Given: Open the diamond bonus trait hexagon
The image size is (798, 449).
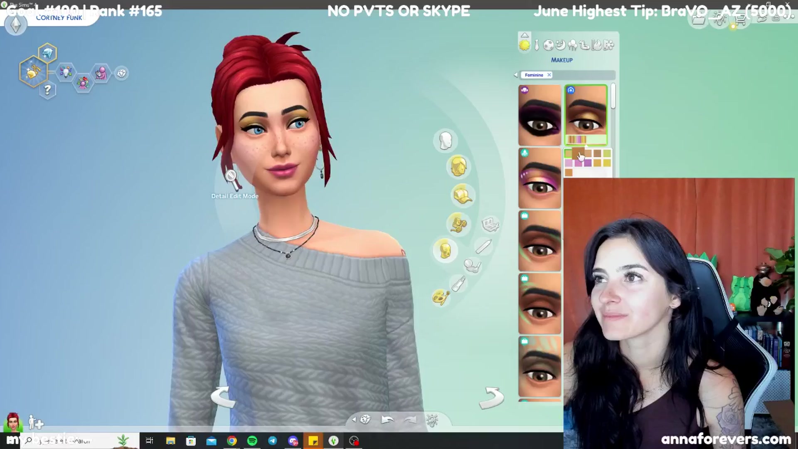Looking at the screenshot, I should [47, 53].
